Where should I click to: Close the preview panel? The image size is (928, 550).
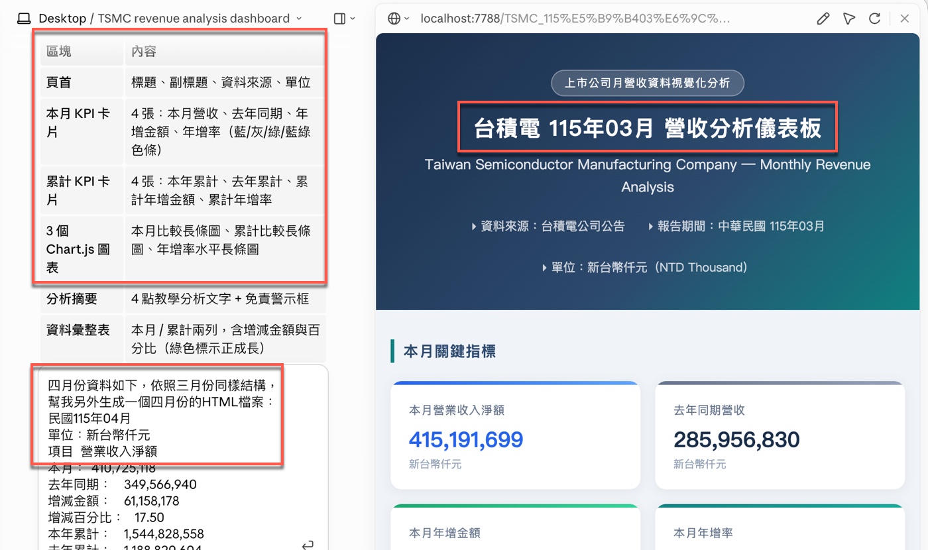pos(905,19)
